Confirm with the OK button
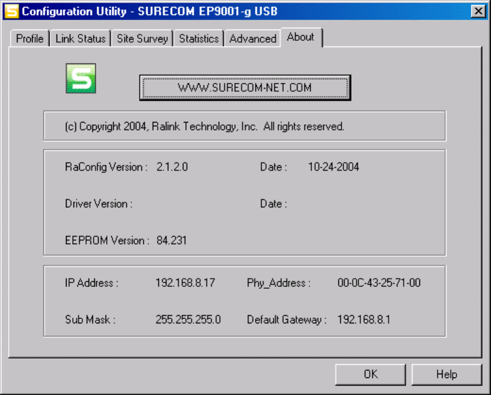Image resolution: width=491 pixels, height=395 pixels. tap(370, 374)
